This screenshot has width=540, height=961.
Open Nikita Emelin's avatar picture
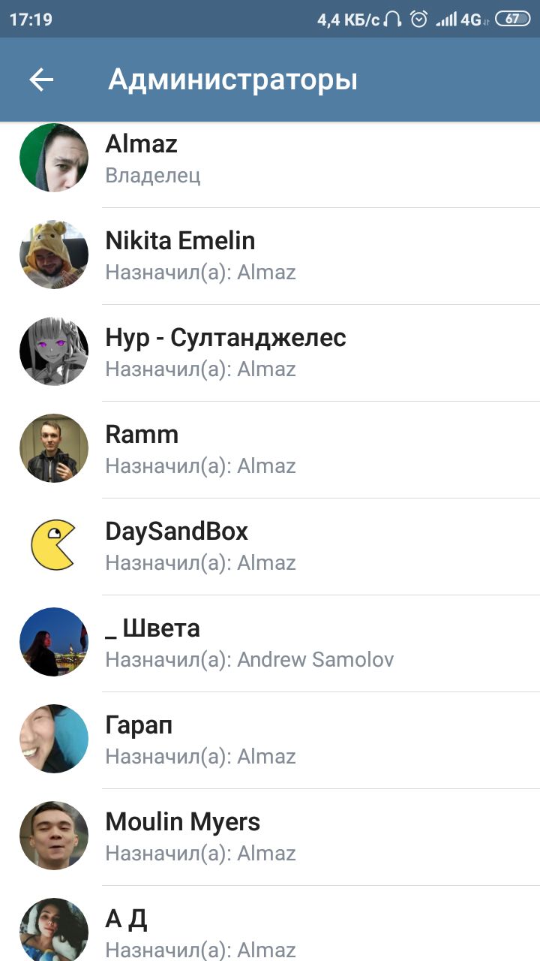[54, 255]
